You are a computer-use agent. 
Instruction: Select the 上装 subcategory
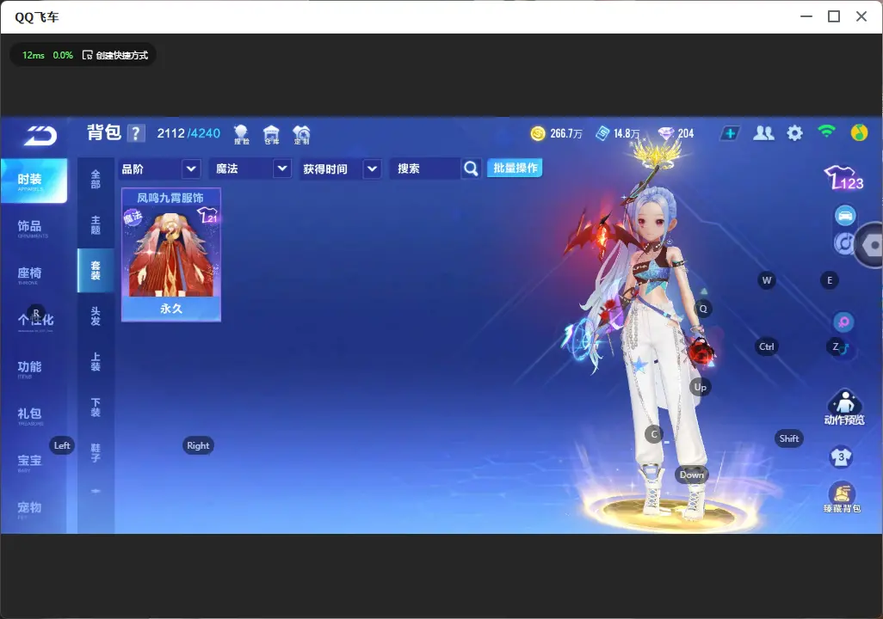[x=96, y=362]
